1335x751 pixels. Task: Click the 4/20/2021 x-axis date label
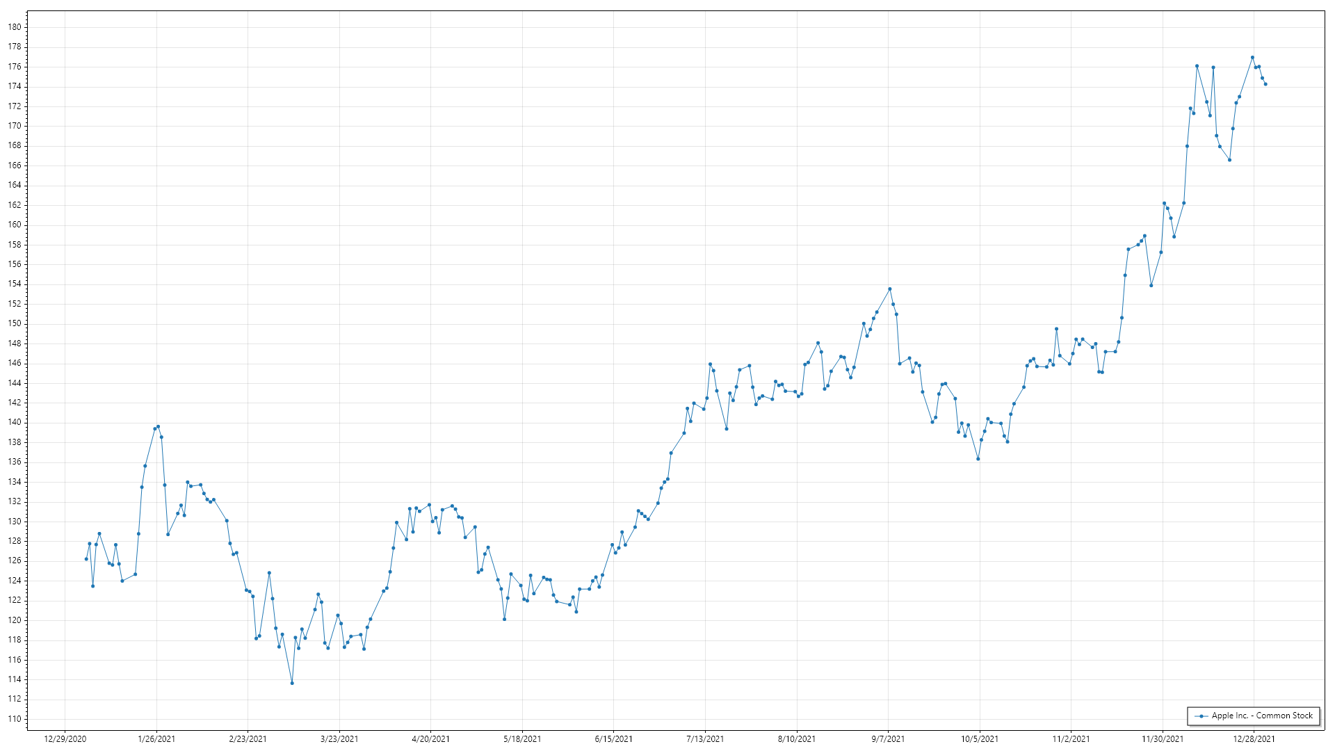tap(430, 739)
